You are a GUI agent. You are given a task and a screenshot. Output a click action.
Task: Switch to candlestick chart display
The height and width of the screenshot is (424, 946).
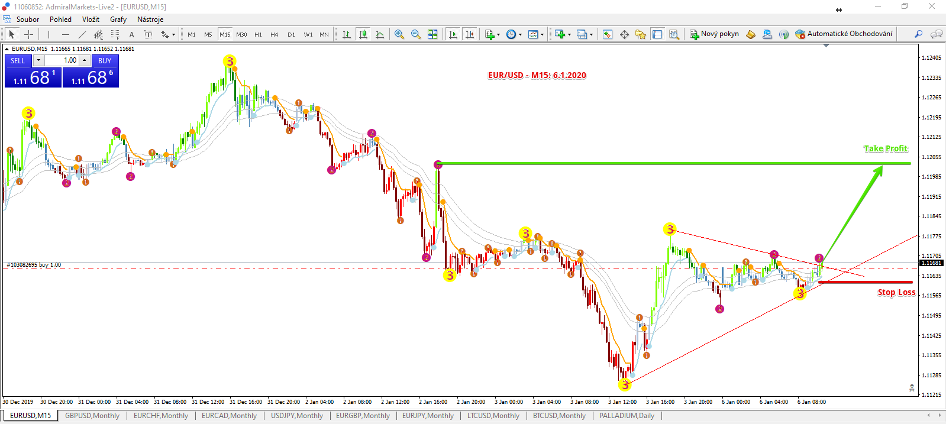point(363,34)
